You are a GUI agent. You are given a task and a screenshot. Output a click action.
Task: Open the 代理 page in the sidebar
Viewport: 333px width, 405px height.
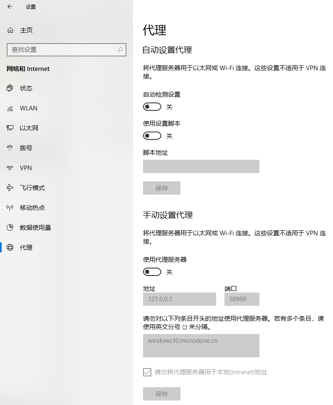[26, 248]
